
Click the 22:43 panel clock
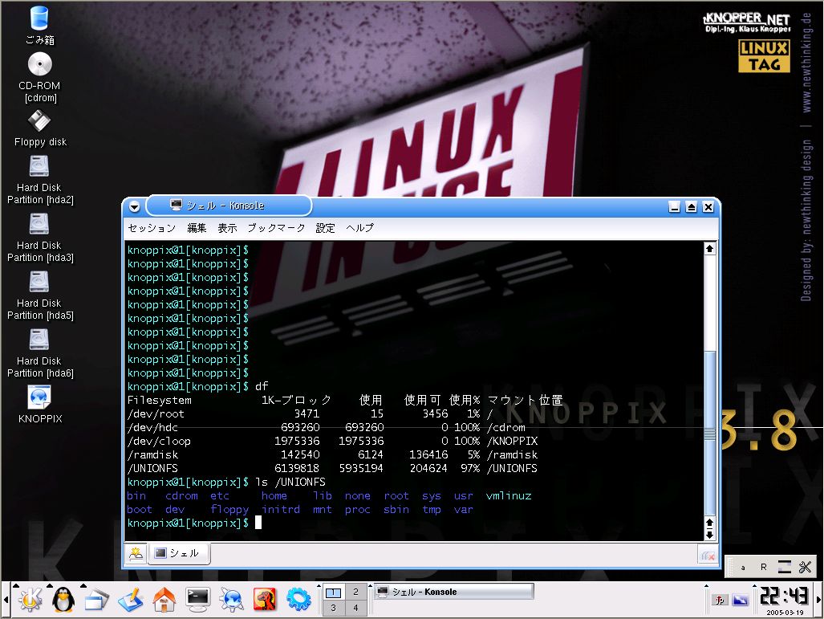pyautogui.click(x=784, y=596)
